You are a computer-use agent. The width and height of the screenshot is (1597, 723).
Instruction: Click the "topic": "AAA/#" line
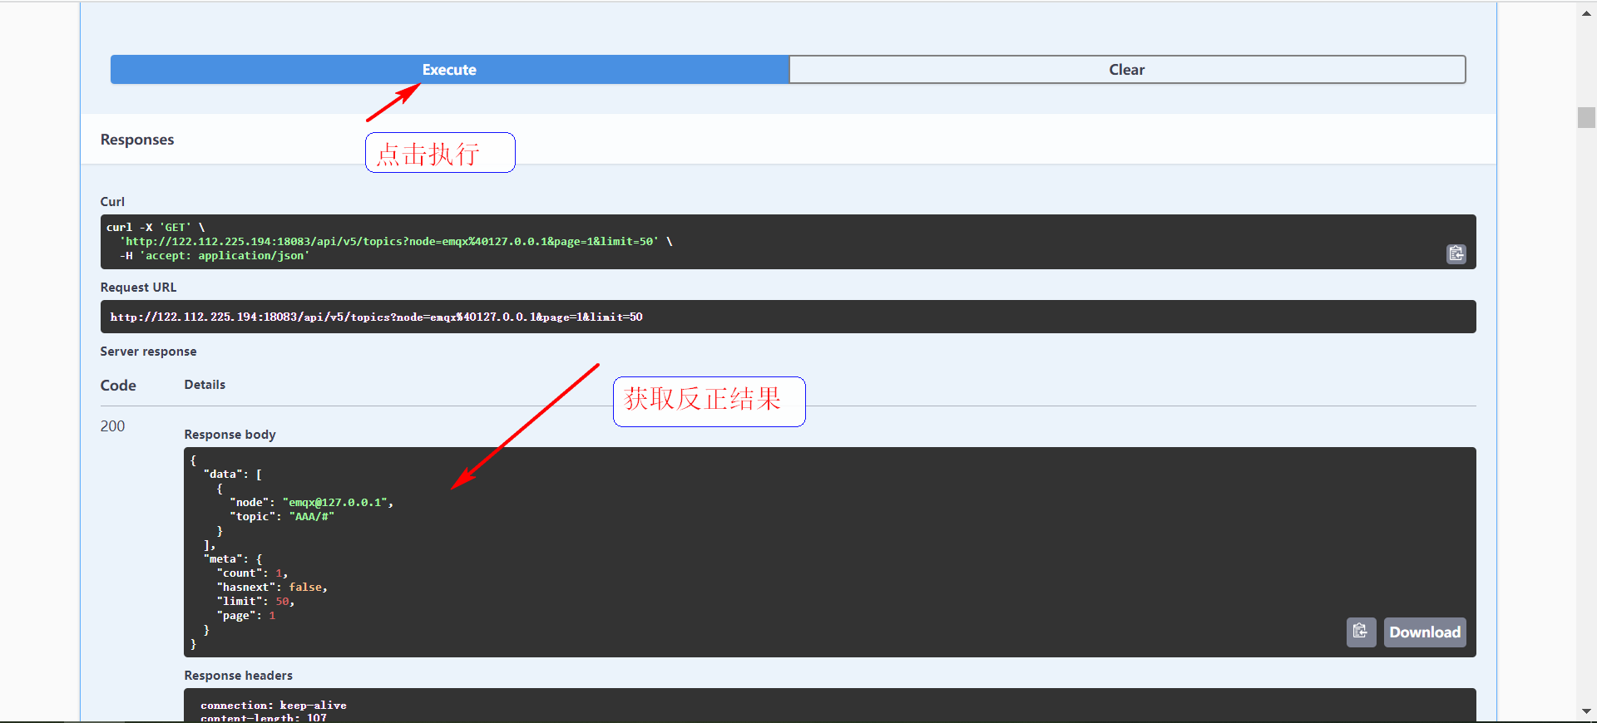click(x=282, y=517)
